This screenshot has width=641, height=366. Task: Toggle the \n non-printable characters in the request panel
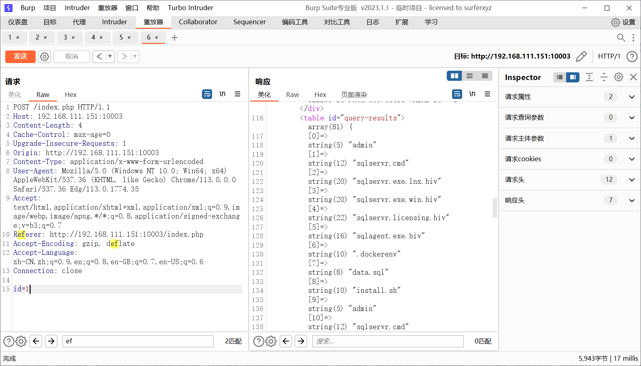pyautogui.click(x=222, y=94)
